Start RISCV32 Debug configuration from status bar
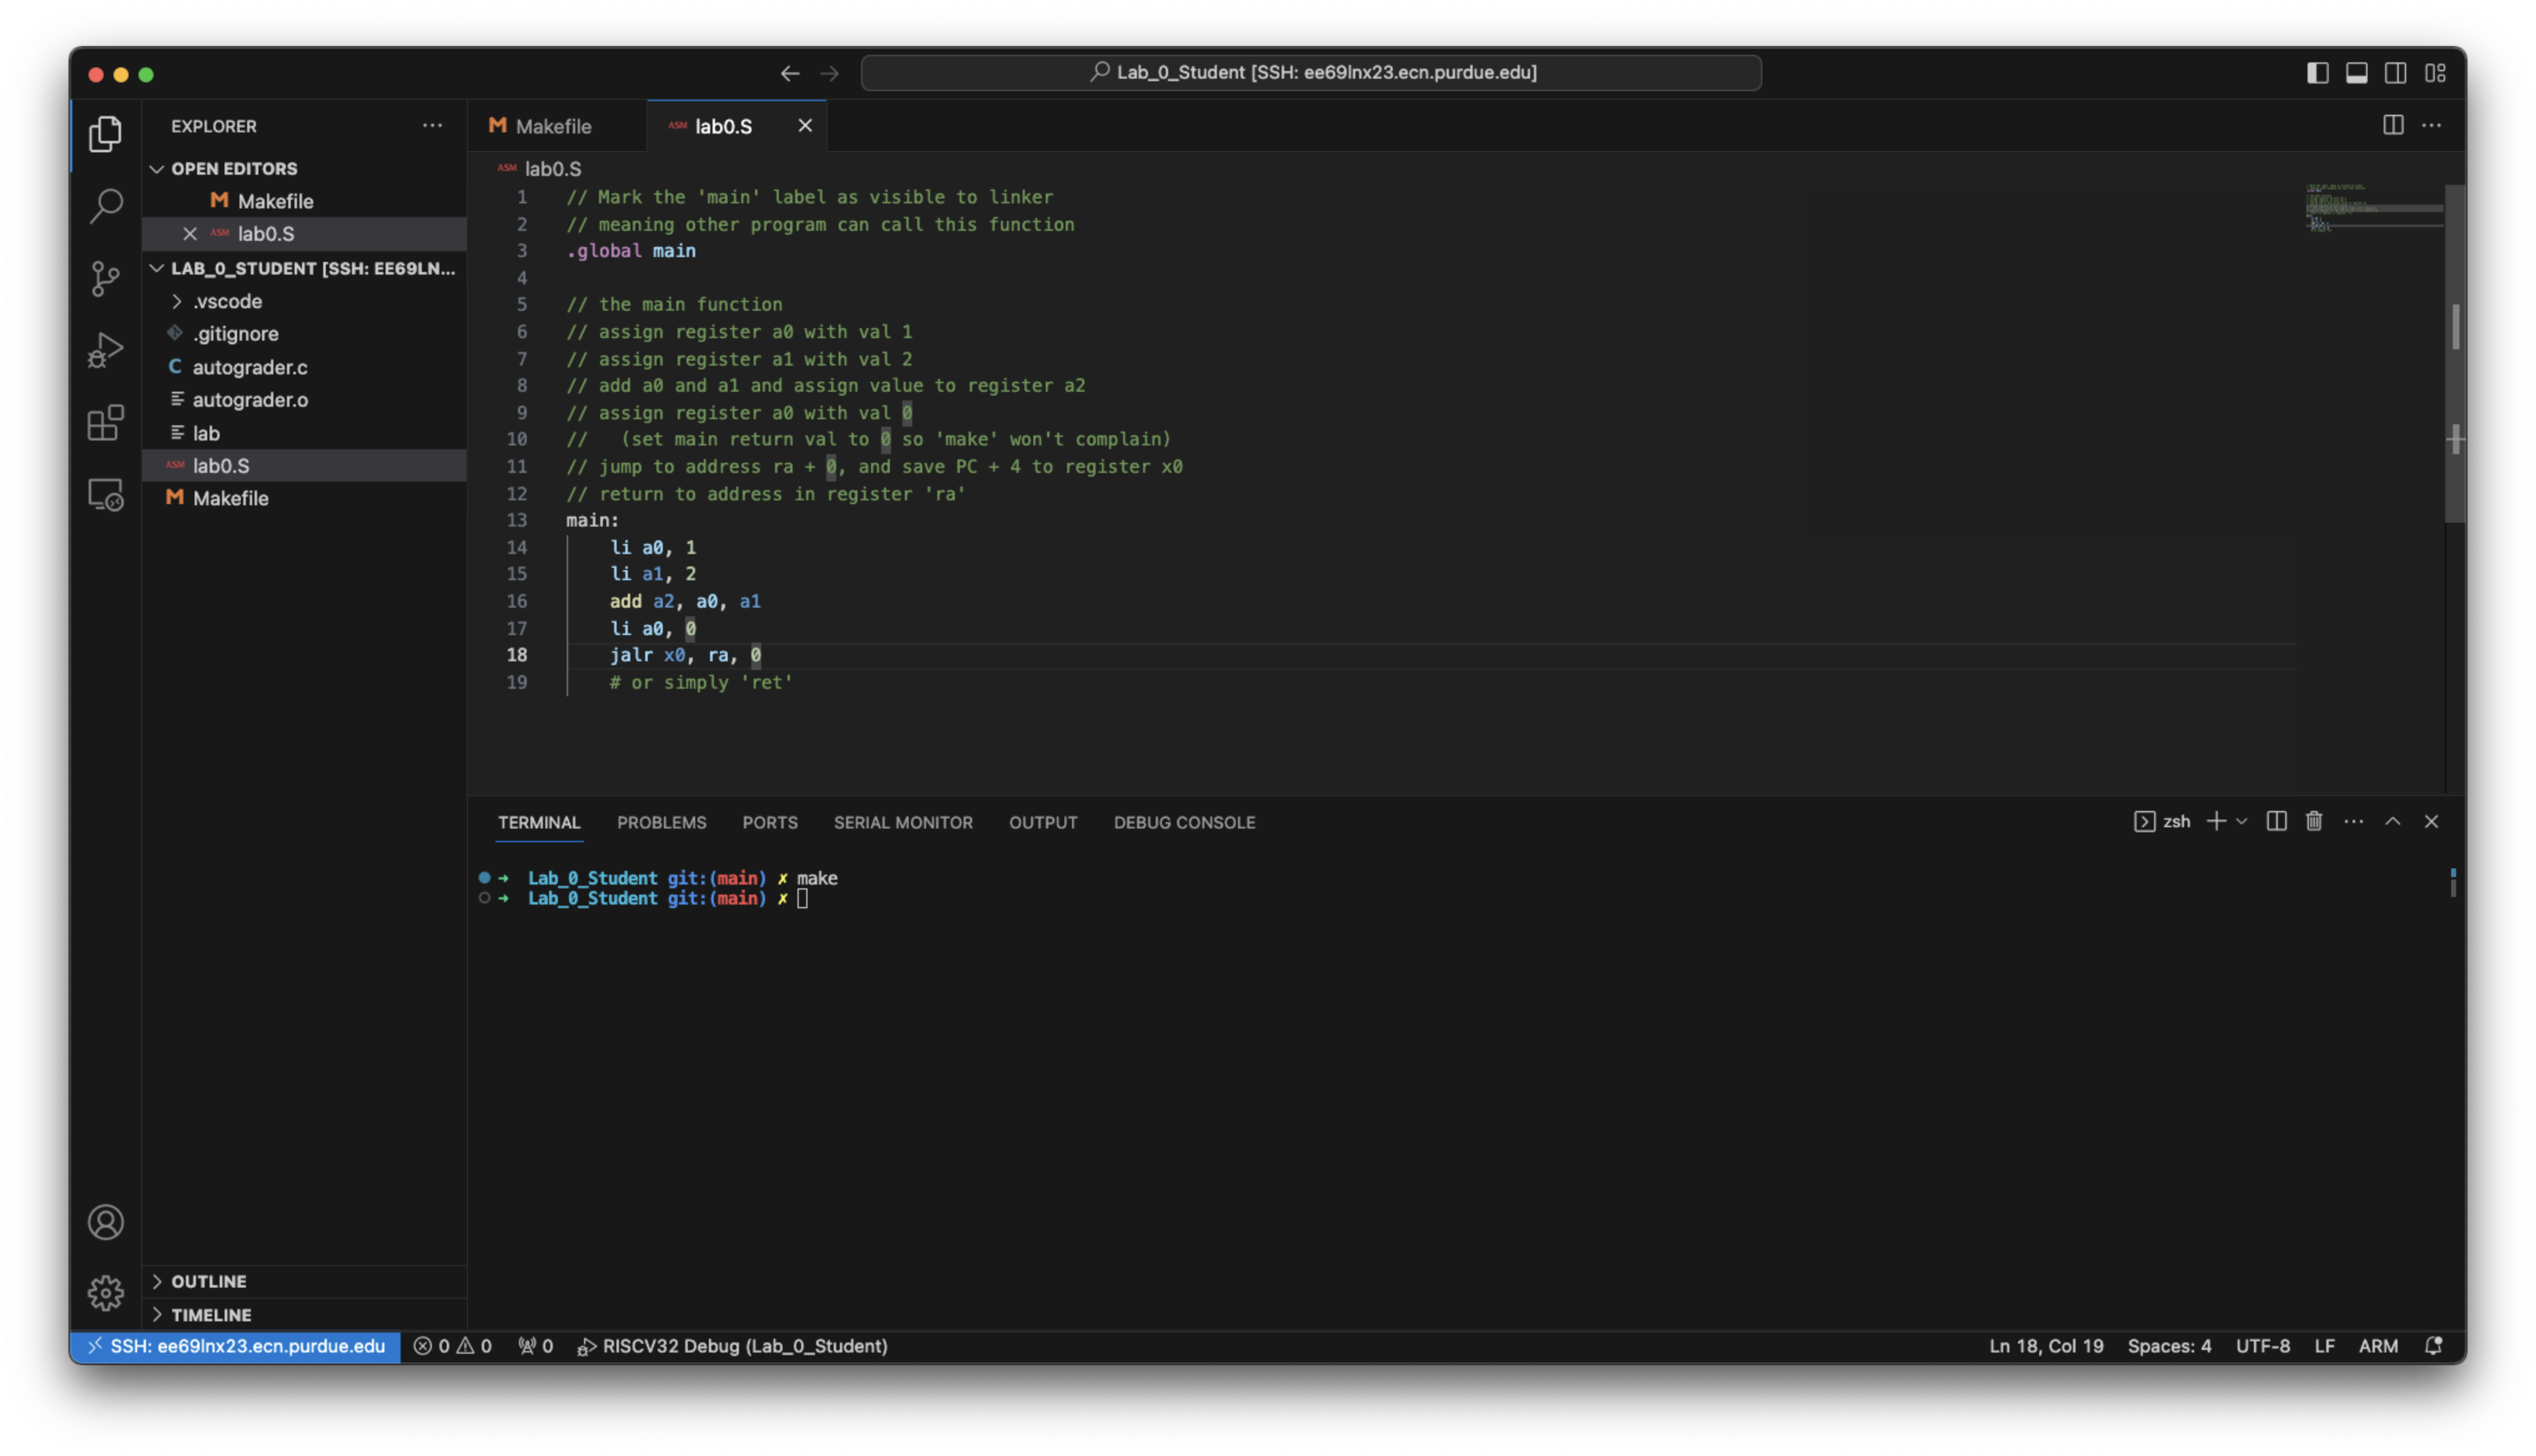Screen dimensions: 2536x1456 732,1346
